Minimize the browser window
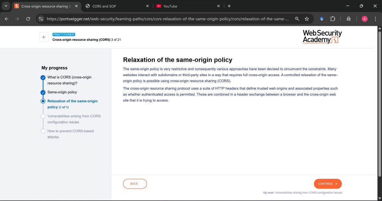 (x=347, y=6)
